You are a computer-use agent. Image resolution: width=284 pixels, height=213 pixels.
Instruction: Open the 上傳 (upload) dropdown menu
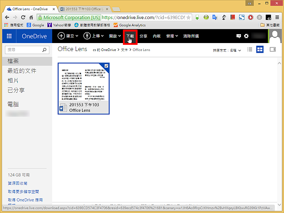pyautogui.click(x=94, y=36)
